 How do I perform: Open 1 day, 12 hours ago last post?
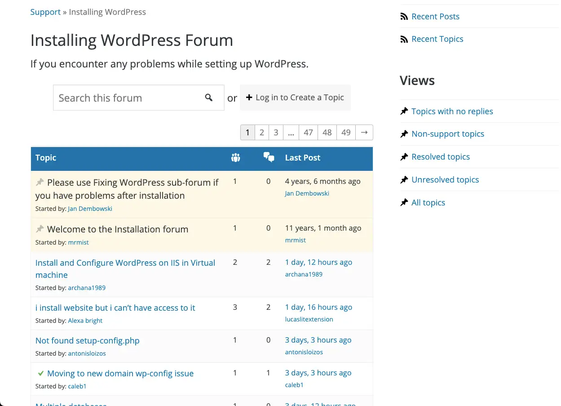[x=318, y=262]
